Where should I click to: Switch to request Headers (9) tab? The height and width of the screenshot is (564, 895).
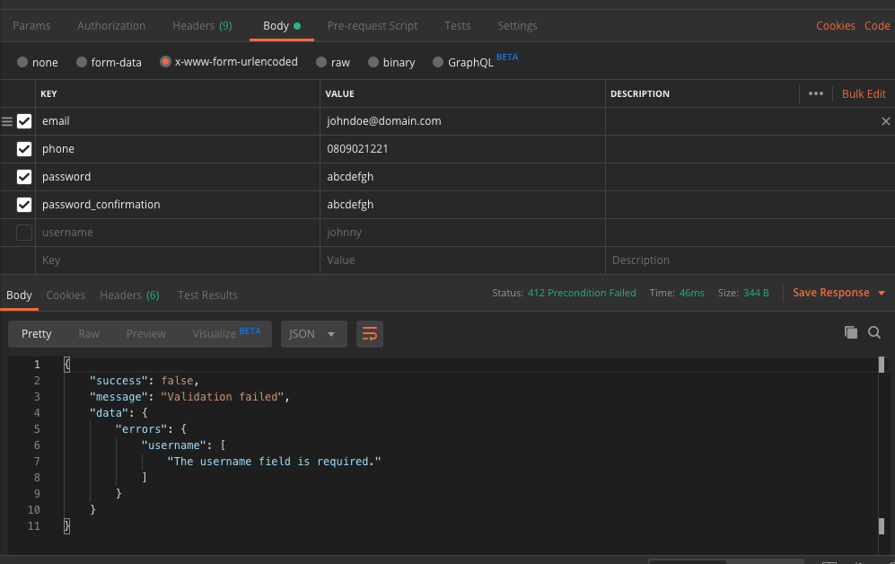pyautogui.click(x=202, y=26)
